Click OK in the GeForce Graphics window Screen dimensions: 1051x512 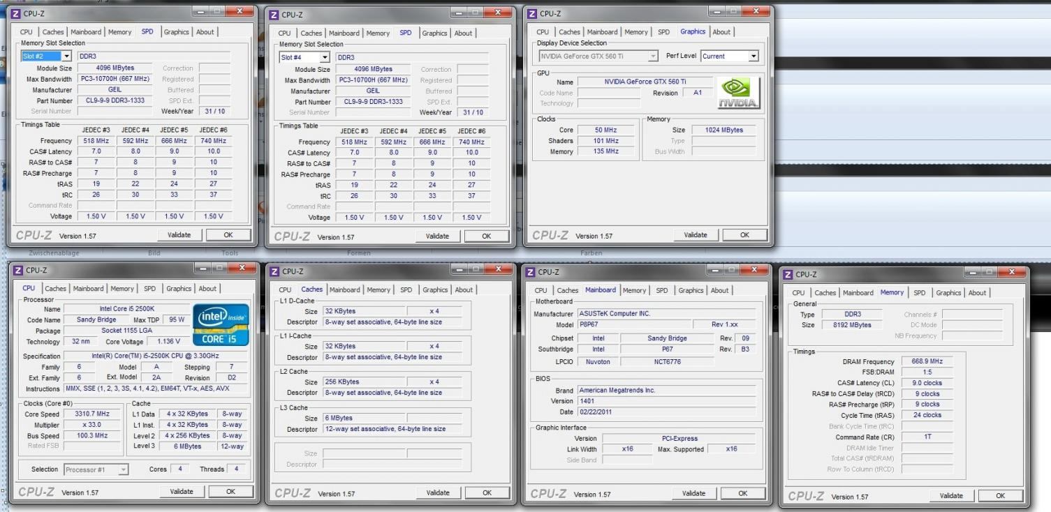[744, 235]
